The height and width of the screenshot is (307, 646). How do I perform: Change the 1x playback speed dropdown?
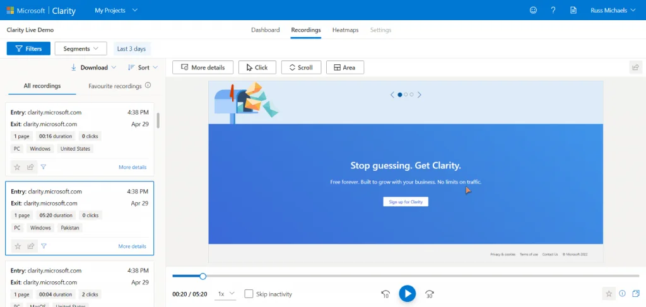tap(226, 294)
